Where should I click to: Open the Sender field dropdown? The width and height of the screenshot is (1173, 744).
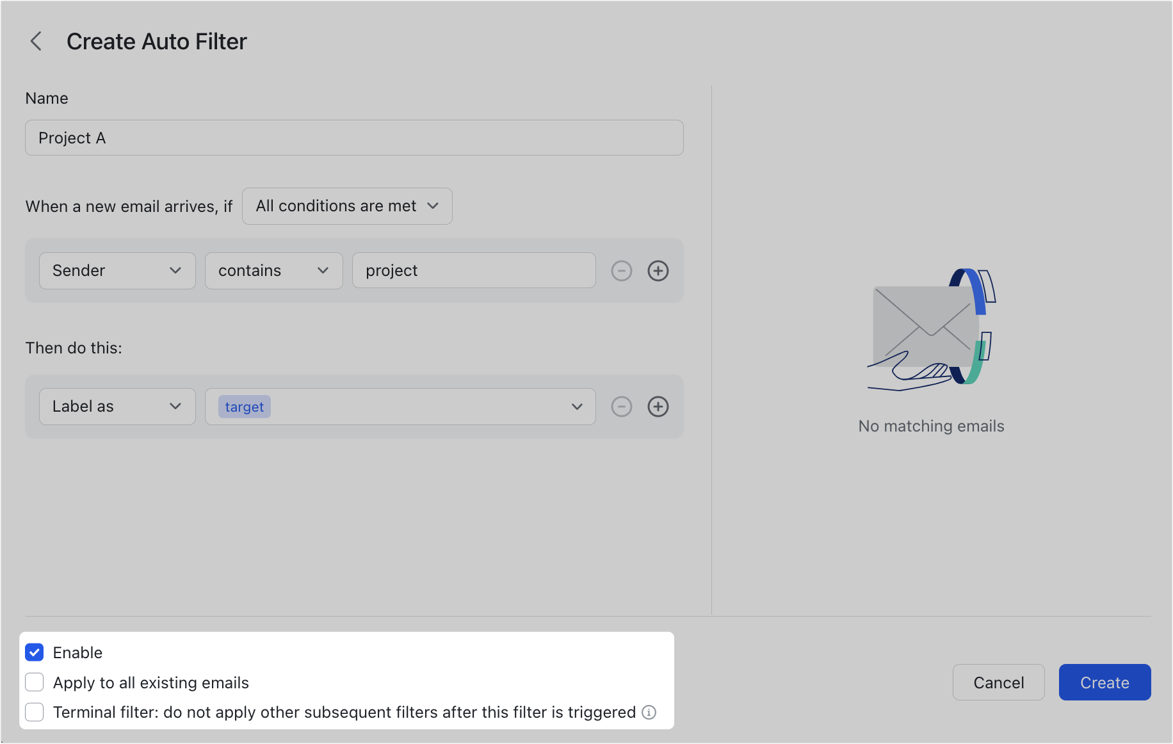[x=117, y=271]
